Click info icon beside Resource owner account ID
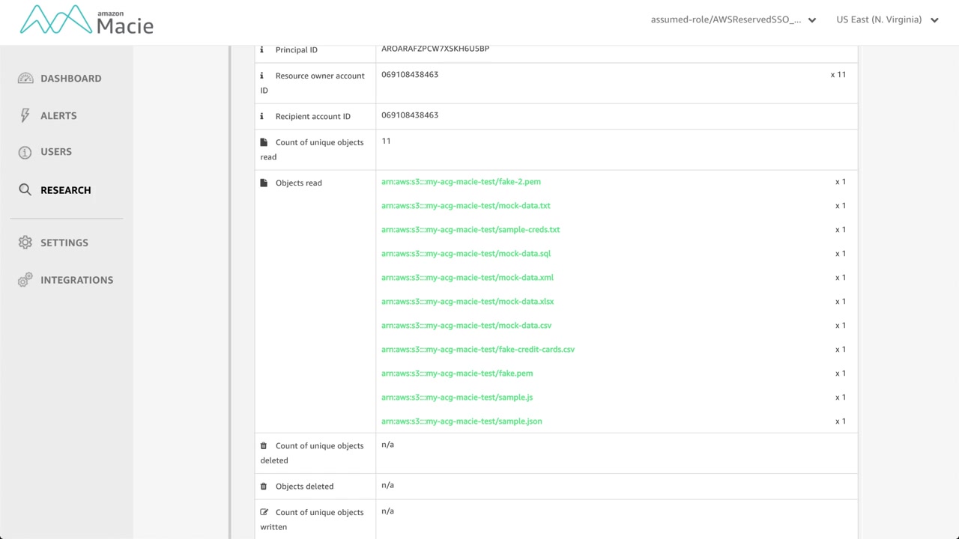The width and height of the screenshot is (959, 539). [261, 76]
